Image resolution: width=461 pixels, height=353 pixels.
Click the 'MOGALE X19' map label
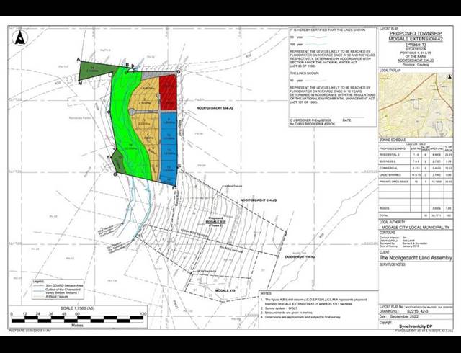point(225,290)
